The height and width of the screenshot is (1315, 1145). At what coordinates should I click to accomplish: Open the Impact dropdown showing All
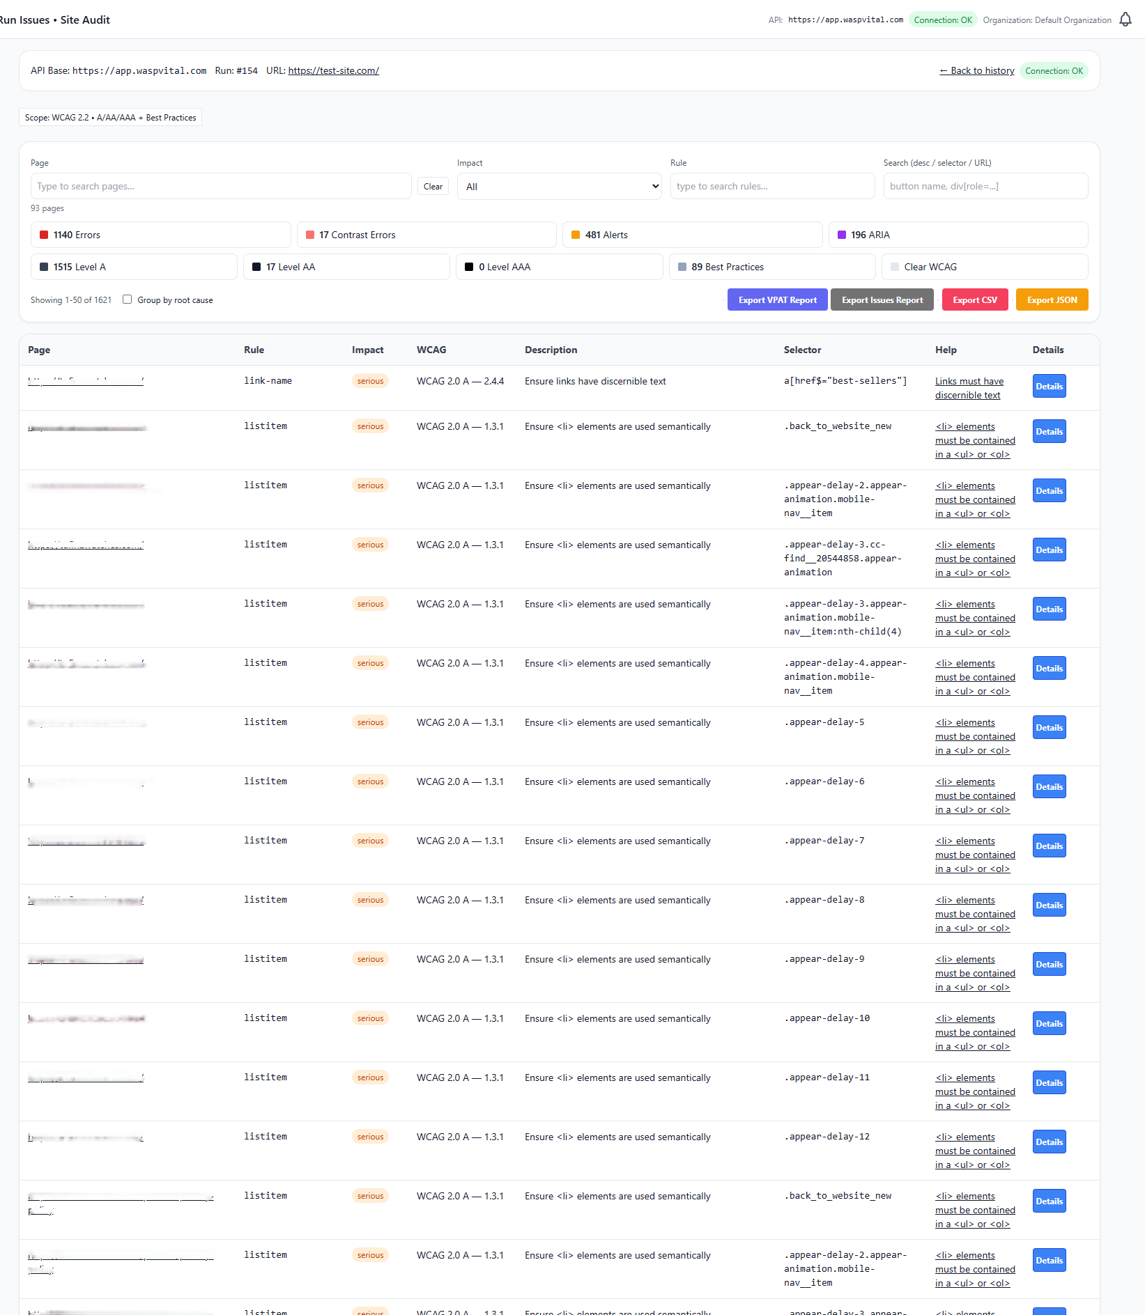[559, 187]
